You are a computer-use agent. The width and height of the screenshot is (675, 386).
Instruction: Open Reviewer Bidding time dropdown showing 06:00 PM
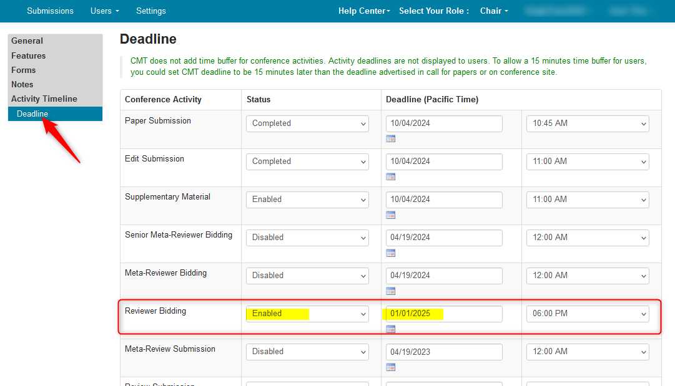[588, 314]
